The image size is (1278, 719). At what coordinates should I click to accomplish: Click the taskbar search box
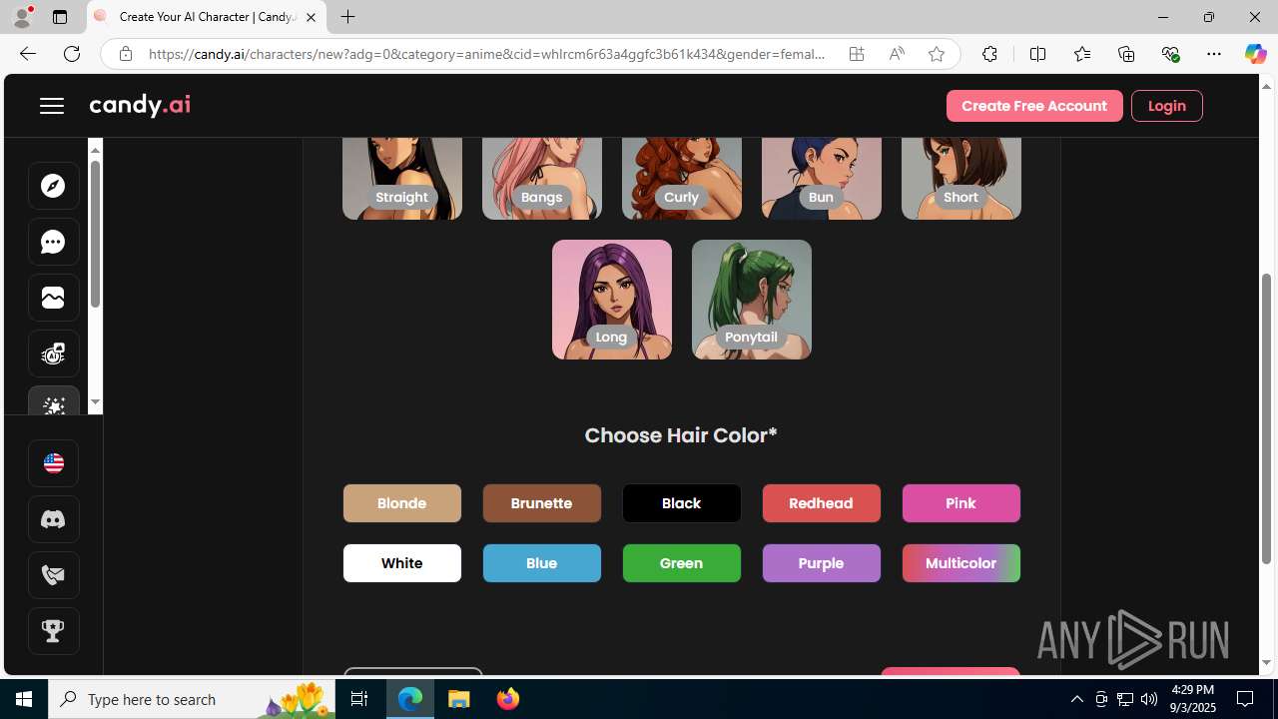(x=190, y=699)
